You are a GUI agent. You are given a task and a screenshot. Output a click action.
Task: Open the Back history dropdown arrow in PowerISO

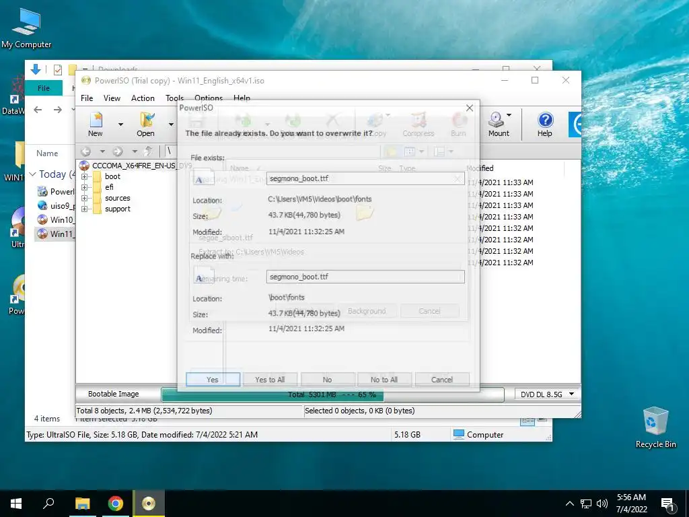pyautogui.click(x=102, y=151)
